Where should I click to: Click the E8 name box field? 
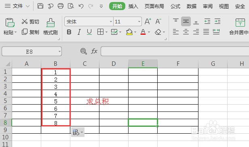point(30,52)
